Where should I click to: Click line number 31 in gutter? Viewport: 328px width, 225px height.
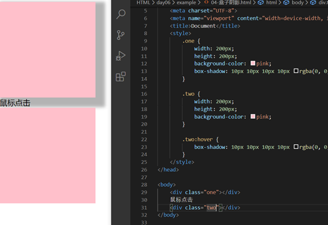[x=144, y=208]
